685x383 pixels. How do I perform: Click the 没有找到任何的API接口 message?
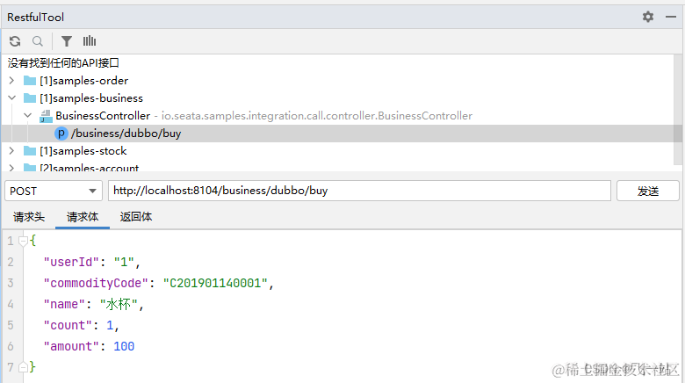(63, 63)
